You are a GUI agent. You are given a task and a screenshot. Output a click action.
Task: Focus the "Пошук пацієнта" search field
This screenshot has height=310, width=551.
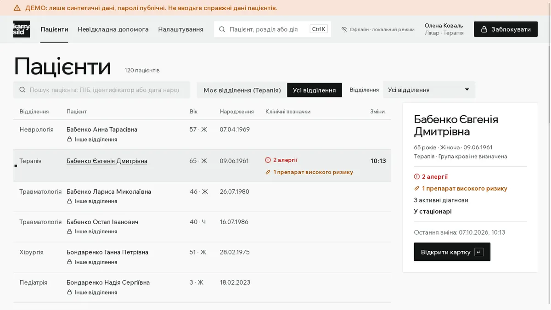coord(101,90)
